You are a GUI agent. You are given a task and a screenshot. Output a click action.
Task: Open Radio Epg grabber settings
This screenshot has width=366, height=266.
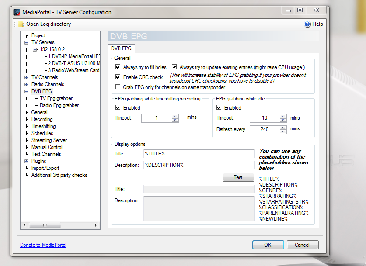coord(59,105)
